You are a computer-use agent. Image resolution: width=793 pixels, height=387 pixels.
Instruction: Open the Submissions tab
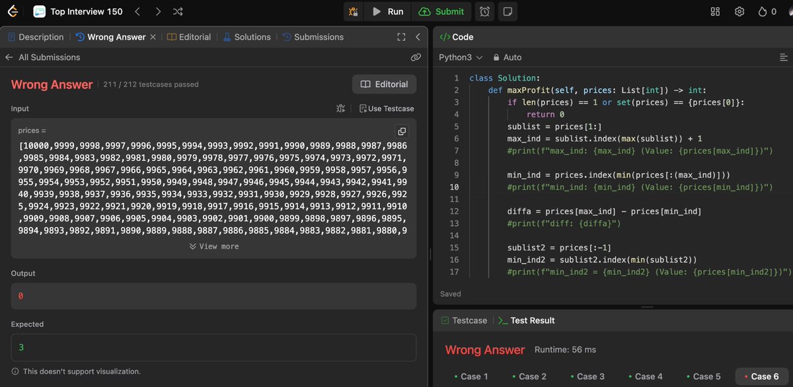(x=313, y=37)
